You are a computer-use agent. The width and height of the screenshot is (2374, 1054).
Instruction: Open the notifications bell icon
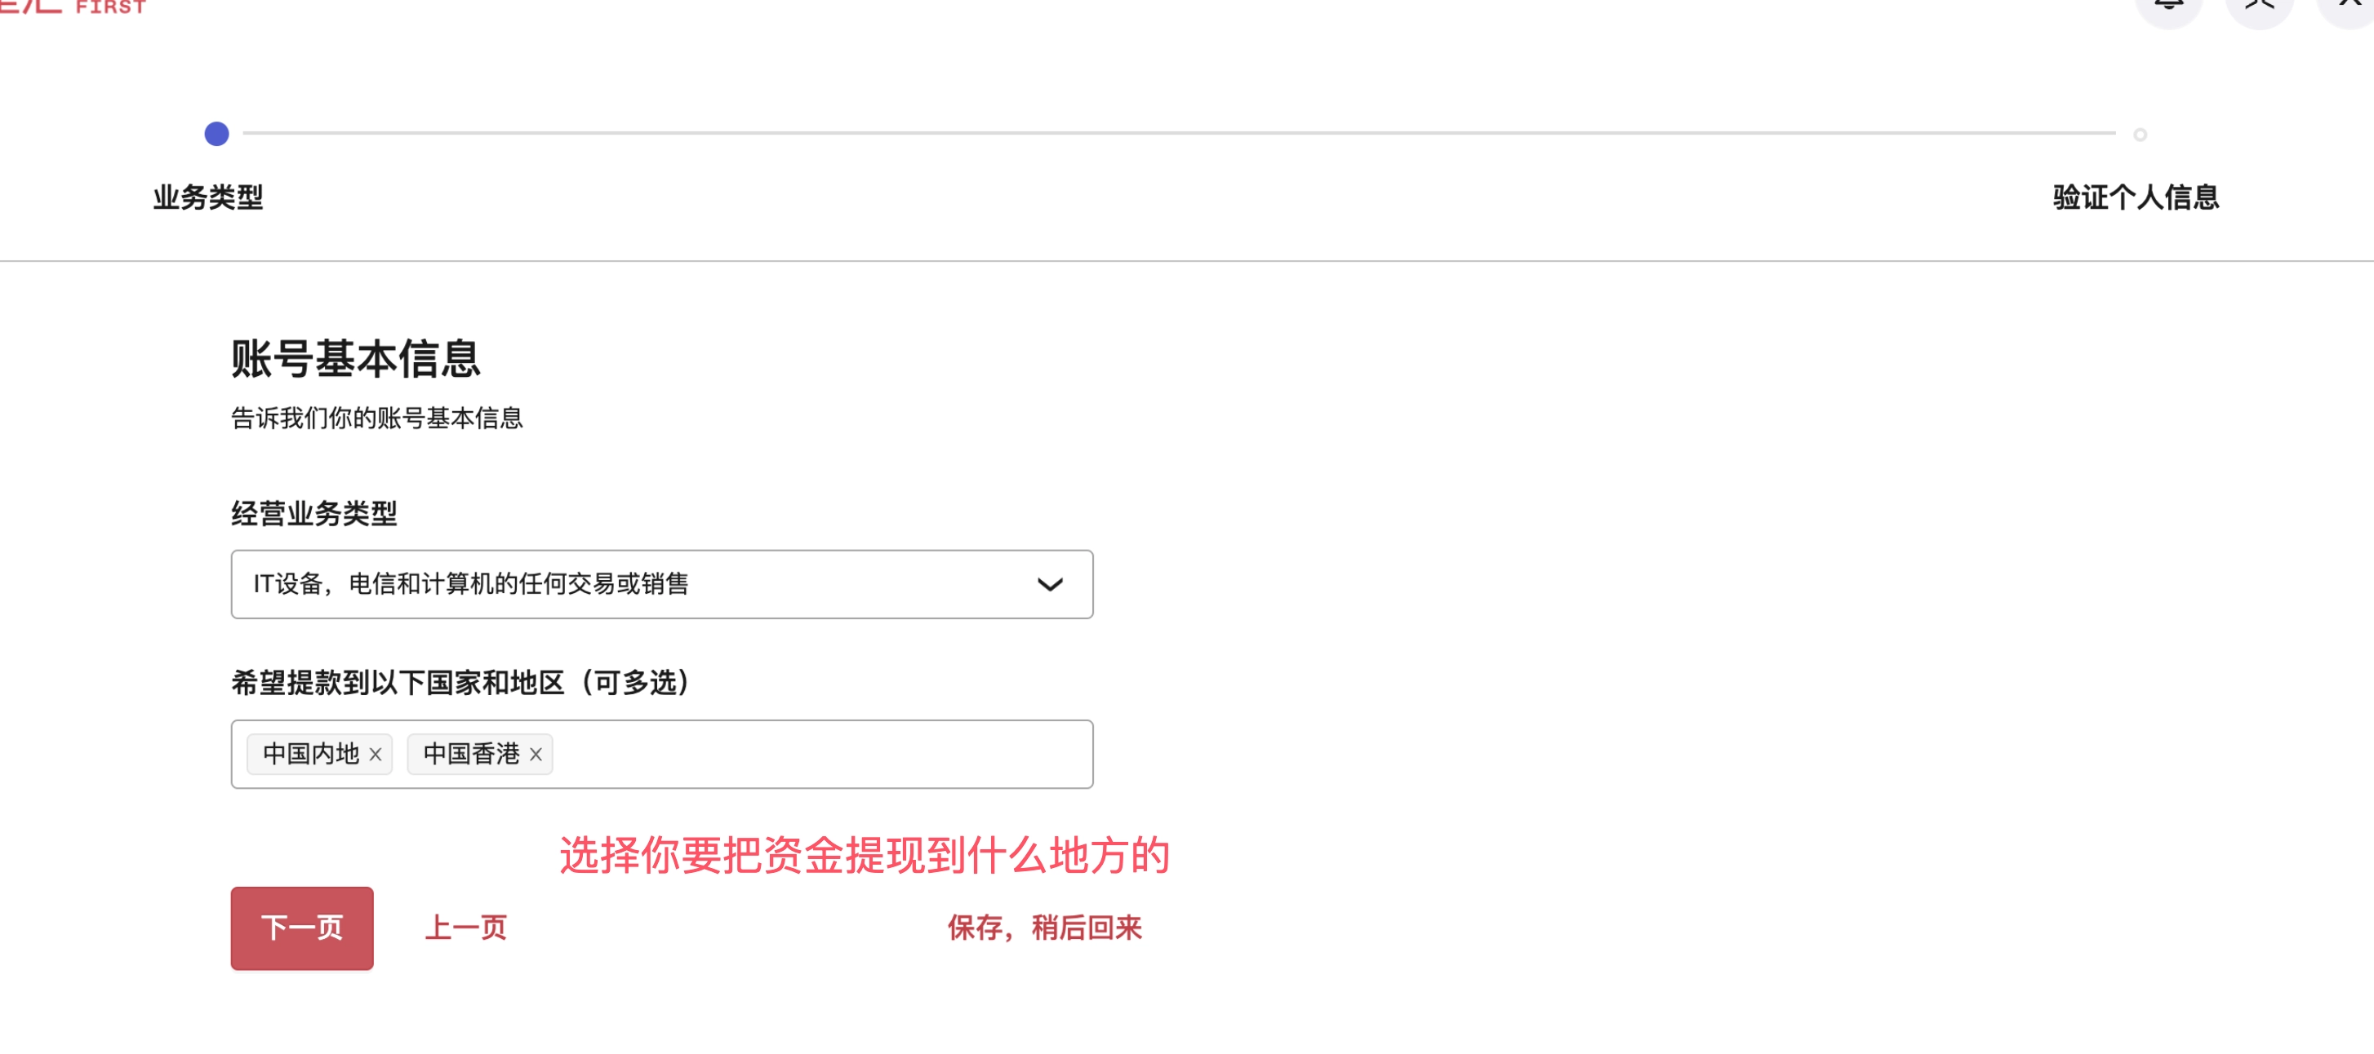click(2168, 6)
